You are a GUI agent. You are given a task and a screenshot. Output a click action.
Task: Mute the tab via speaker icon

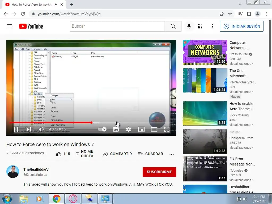coord(56,5)
